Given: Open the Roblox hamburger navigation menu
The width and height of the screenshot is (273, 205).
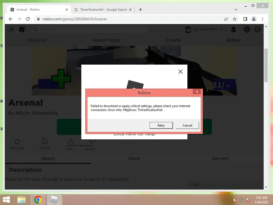Looking at the screenshot, I should (x=11, y=29).
